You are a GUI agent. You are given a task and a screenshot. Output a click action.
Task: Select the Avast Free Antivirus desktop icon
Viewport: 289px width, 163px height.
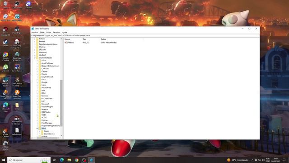[x=17, y=95]
